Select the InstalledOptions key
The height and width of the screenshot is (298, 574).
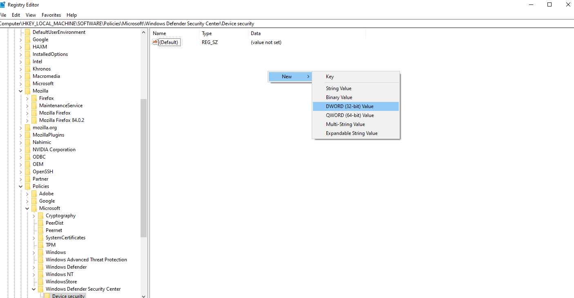(50, 54)
